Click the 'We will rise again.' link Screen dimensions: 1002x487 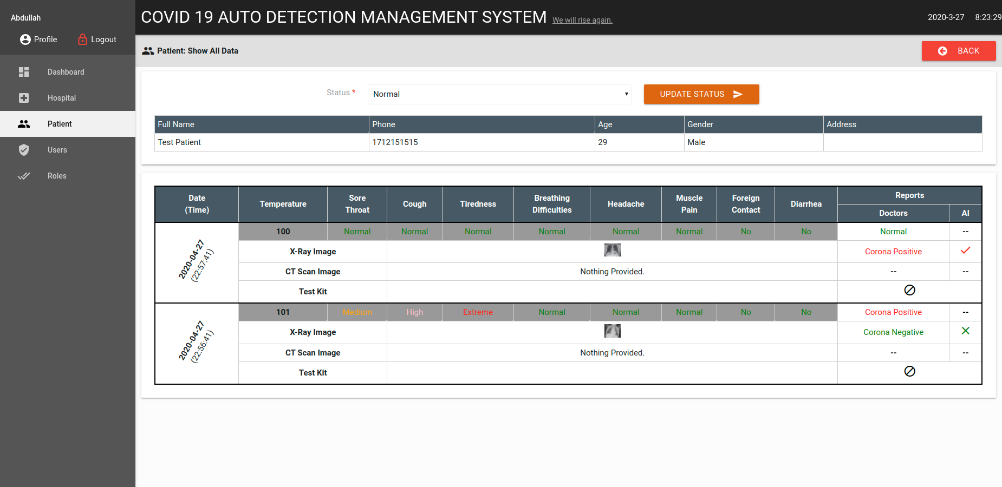[x=582, y=20]
